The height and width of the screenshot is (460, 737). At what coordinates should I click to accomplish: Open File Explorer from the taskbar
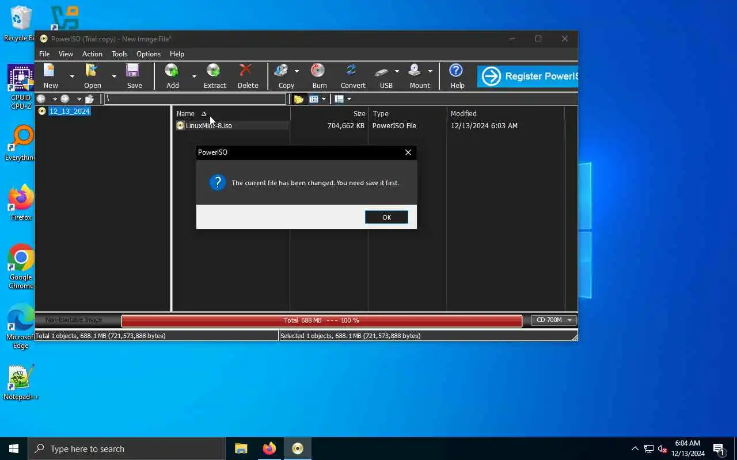(x=241, y=448)
